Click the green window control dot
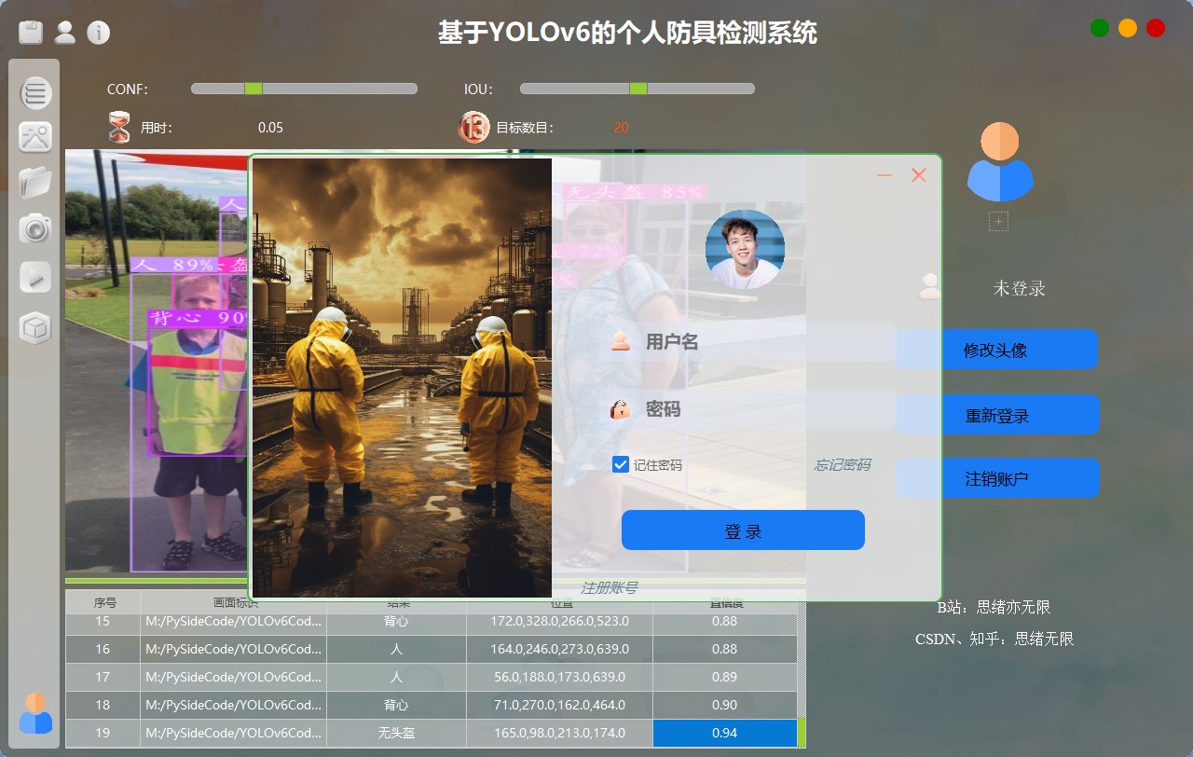The image size is (1193, 757). 1100,28
